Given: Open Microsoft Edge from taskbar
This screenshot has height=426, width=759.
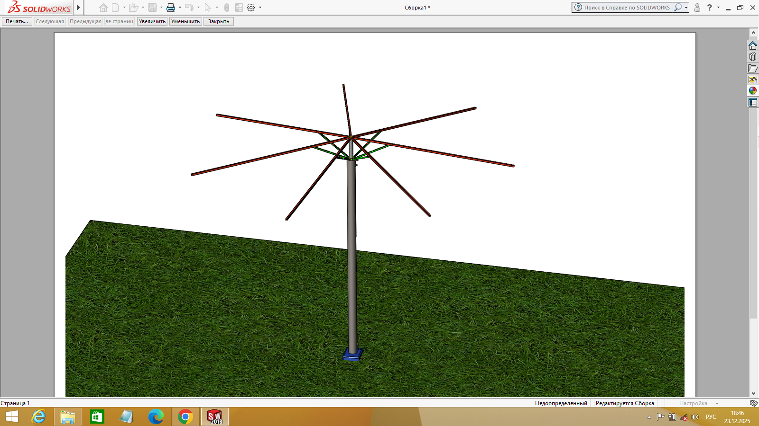Looking at the screenshot, I should tap(156, 417).
